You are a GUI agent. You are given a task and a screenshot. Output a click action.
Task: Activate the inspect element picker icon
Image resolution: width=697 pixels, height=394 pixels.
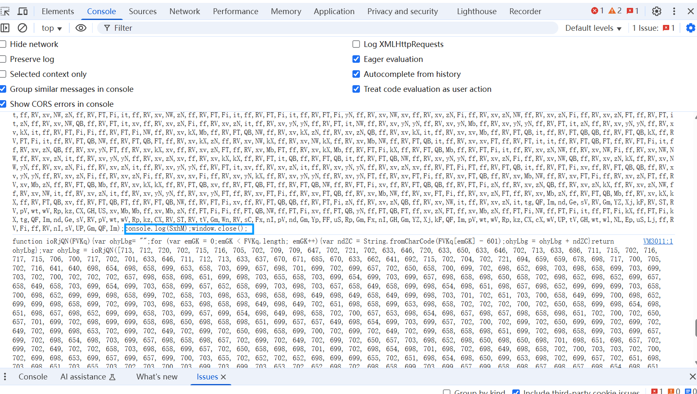(5, 11)
